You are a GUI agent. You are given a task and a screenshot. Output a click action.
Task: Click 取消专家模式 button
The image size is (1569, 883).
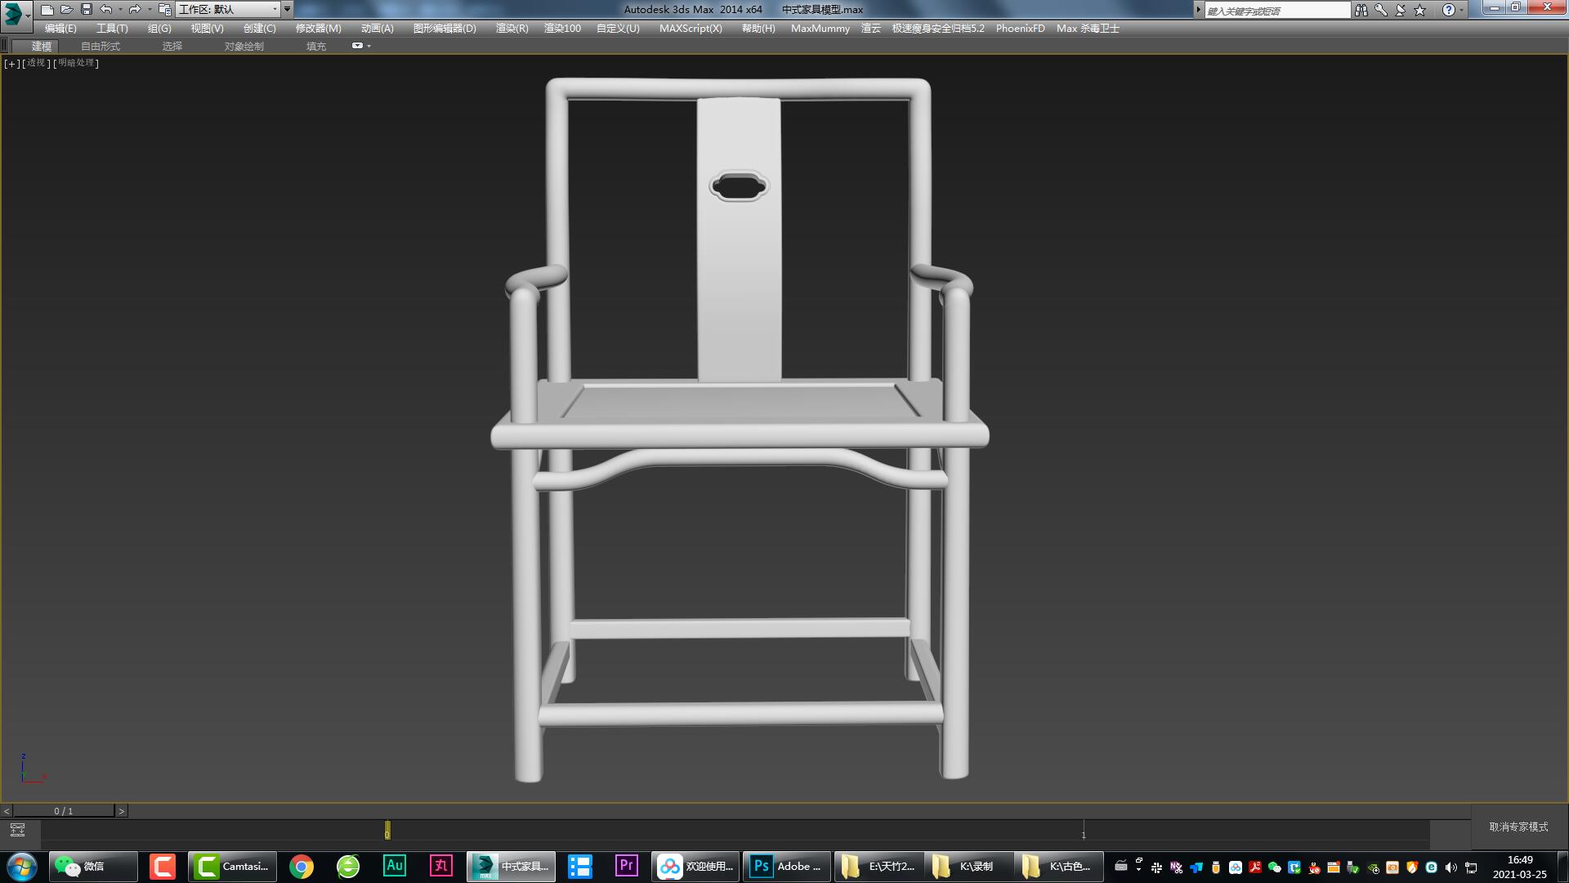(1518, 827)
